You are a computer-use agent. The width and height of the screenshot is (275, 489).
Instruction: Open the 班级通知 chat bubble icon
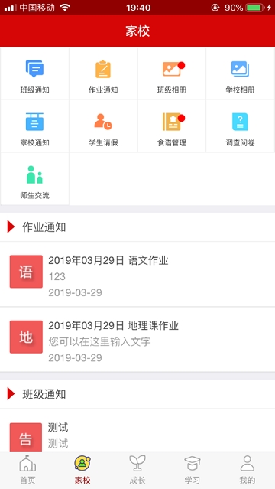(34, 69)
